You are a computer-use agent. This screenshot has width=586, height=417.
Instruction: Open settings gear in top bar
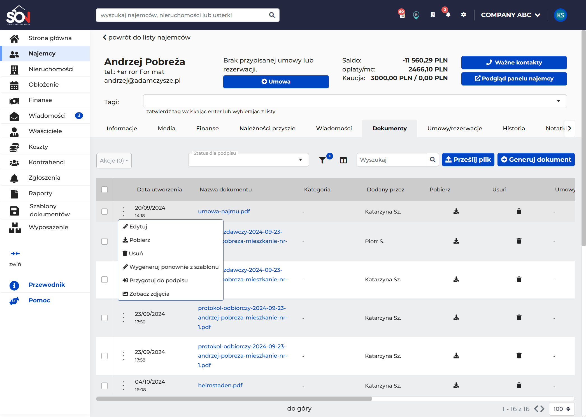coord(464,15)
